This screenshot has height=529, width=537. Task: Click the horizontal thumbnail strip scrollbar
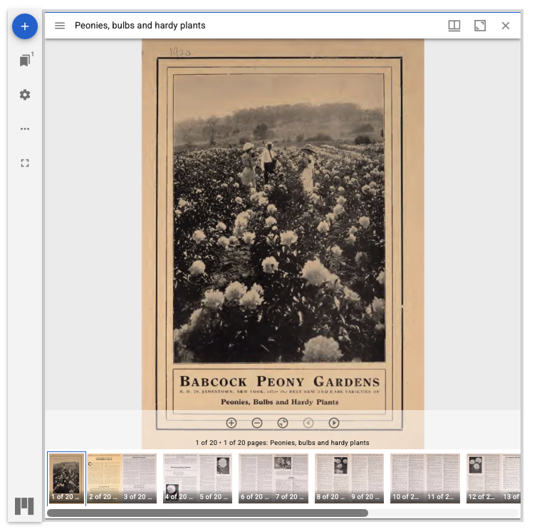(207, 513)
